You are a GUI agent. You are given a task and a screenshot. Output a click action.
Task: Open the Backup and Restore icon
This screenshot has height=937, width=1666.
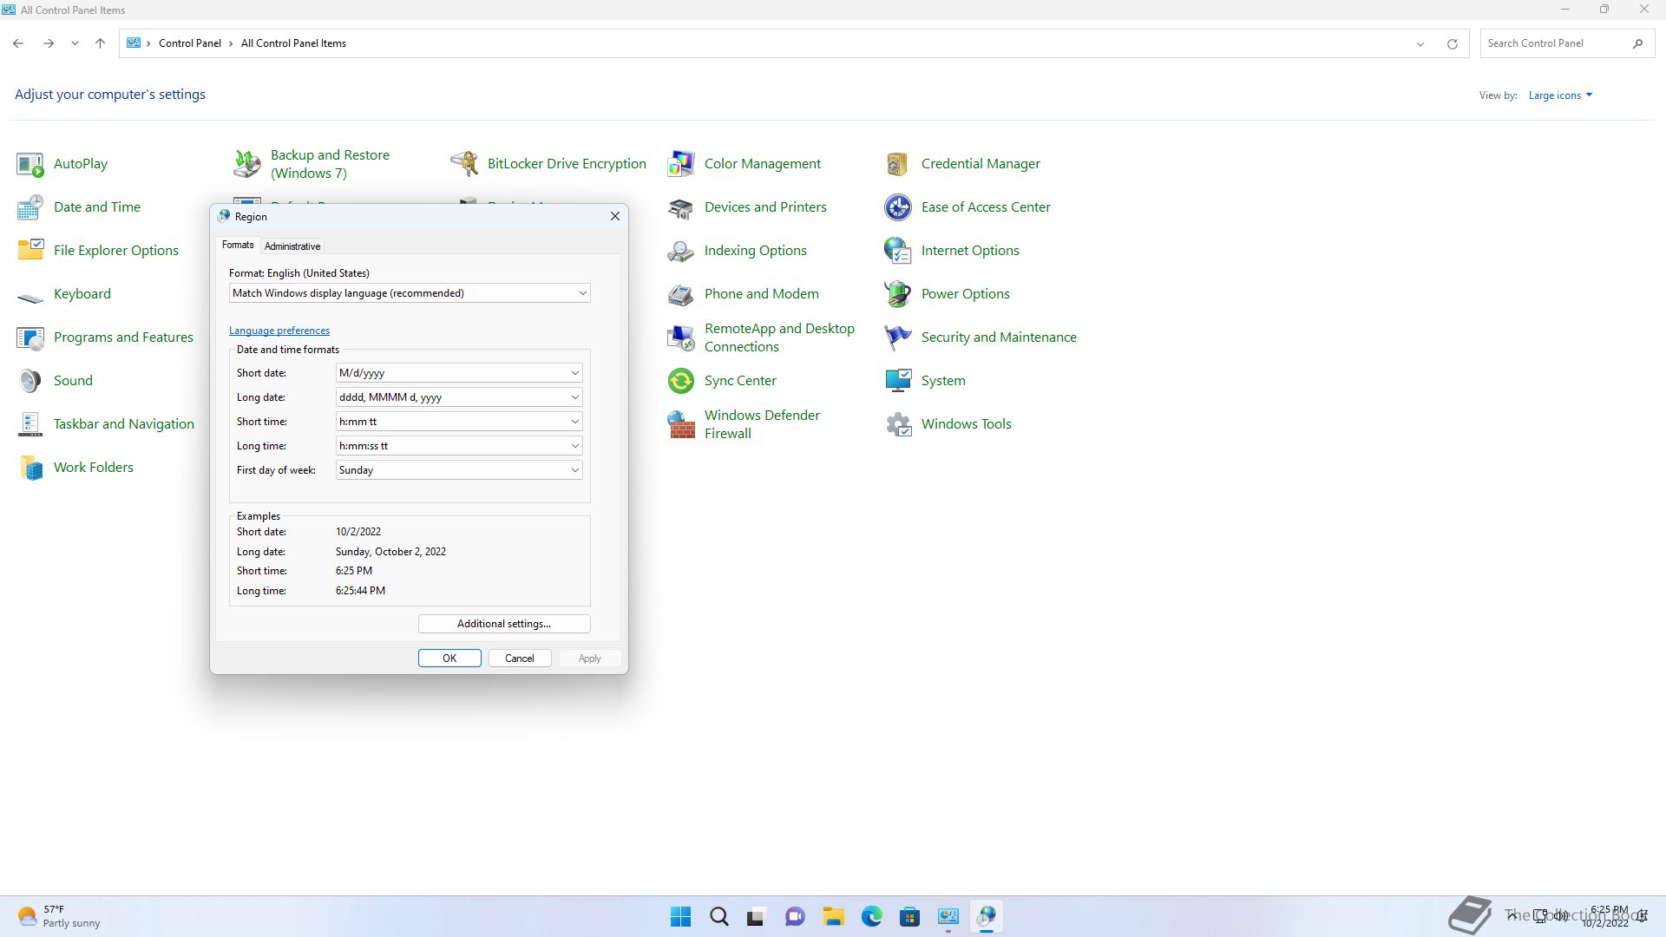[247, 164]
